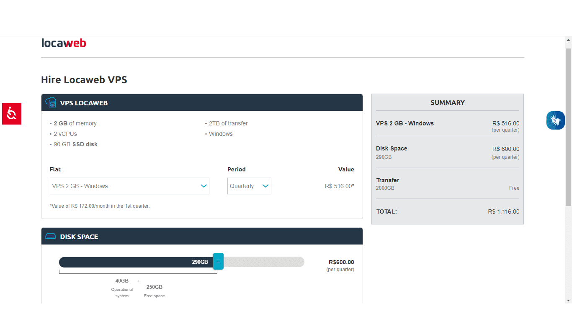The width and height of the screenshot is (572, 321).
Task: Click the Value column label
Action: point(346,169)
